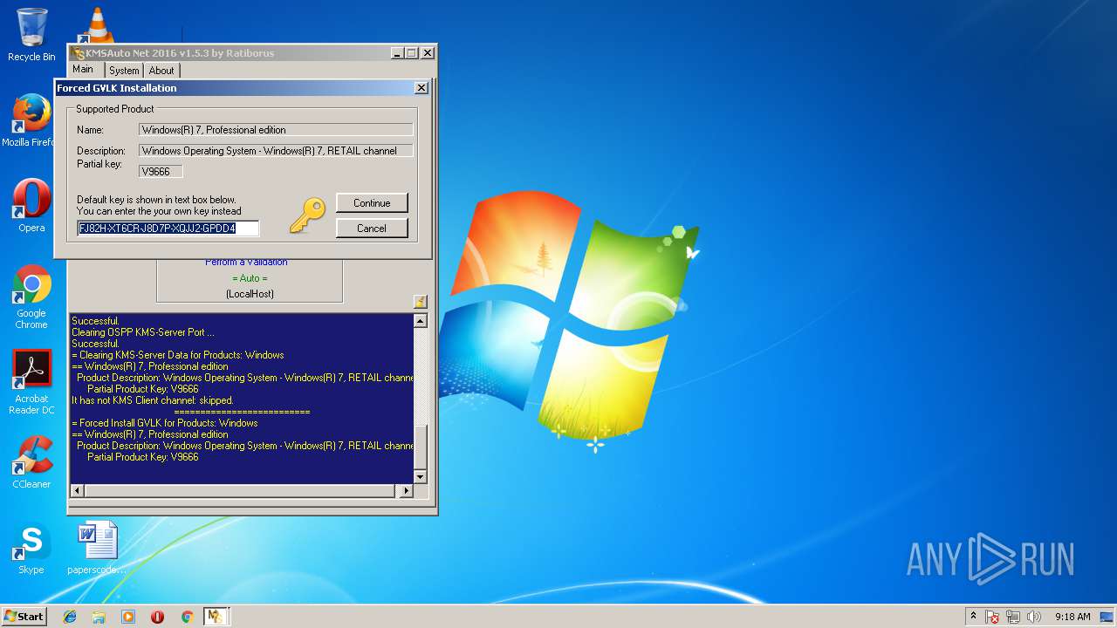Click the product key text box
This screenshot has height=628, width=1117.
click(168, 229)
